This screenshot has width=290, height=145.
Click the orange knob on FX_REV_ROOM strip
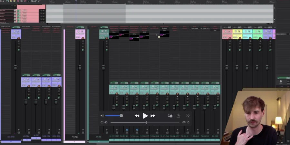point(117,94)
